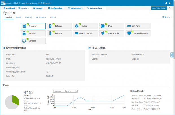Open the Intrusion status tile
Viewport: 175px width, 115px height.
pyautogui.click(x=33, y=33)
